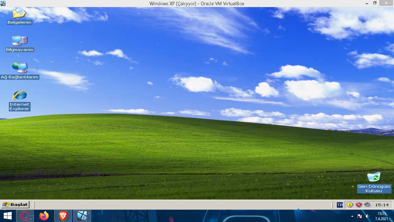Click the red shield alert tray icon
This screenshot has height=222, width=394.
[x=359, y=205]
